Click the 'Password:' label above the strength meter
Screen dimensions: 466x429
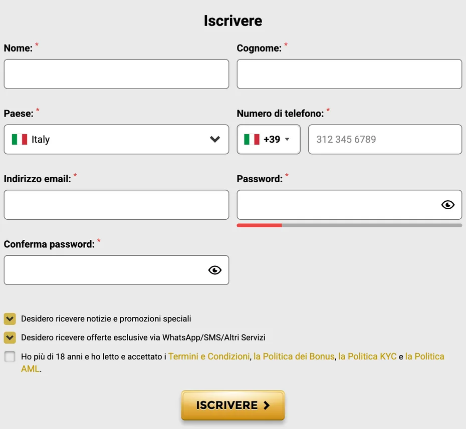point(260,179)
